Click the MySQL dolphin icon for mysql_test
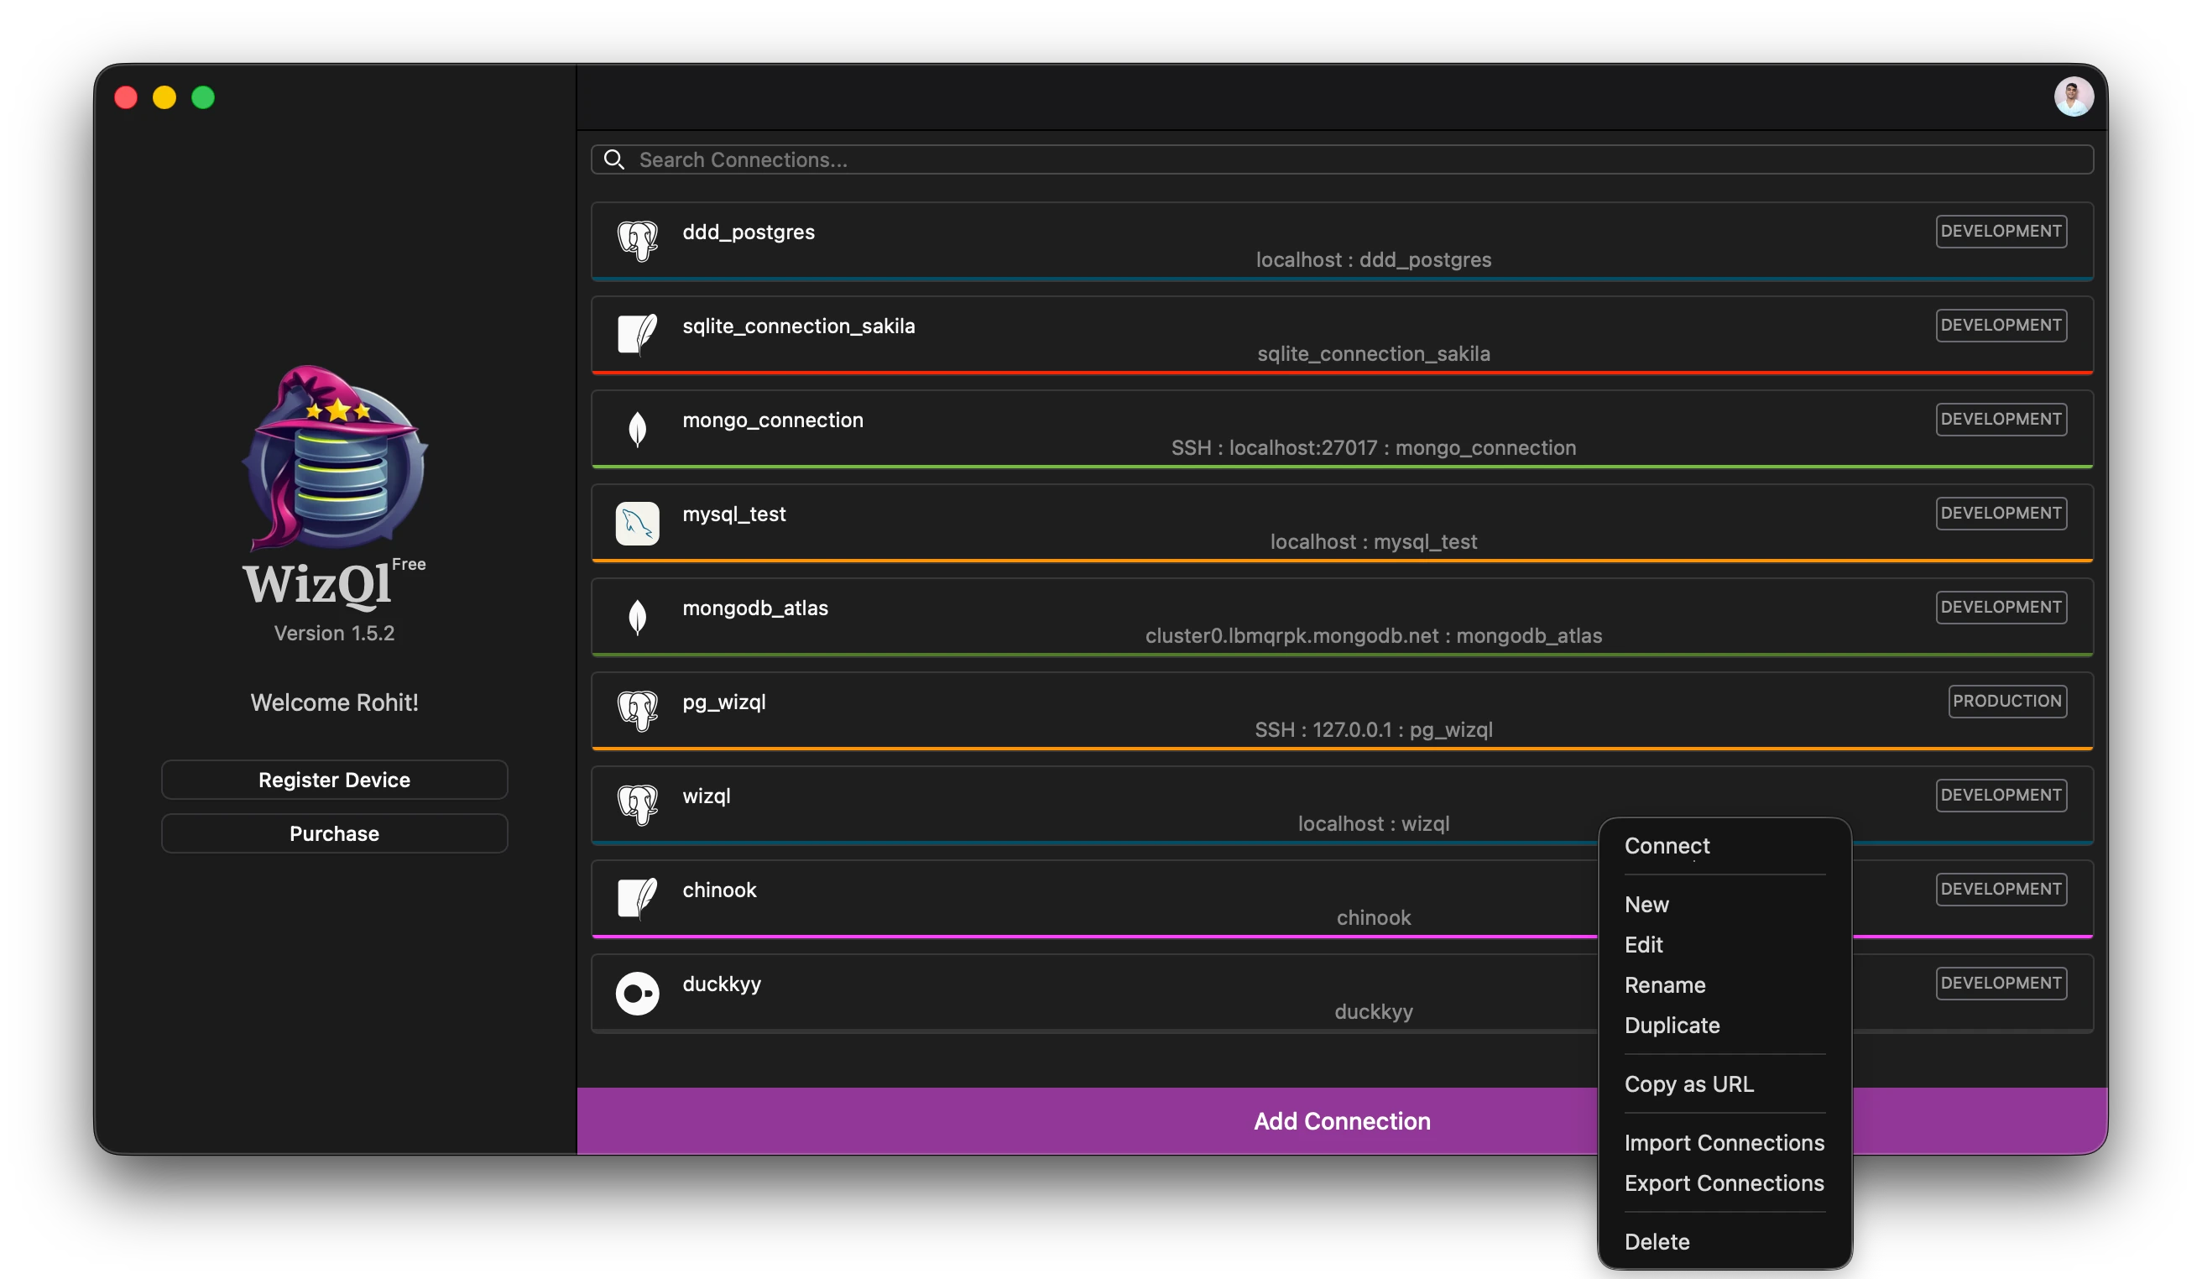The width and height of the screenshot is (2202, 1279). (637, 523)
